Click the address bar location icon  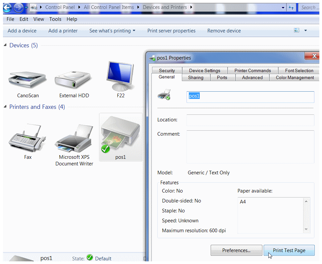click(x=34, y=7)
